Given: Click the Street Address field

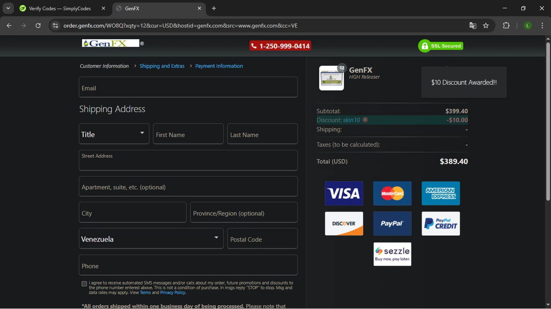Looking at the screenshot, I should (x=188, y=160).
